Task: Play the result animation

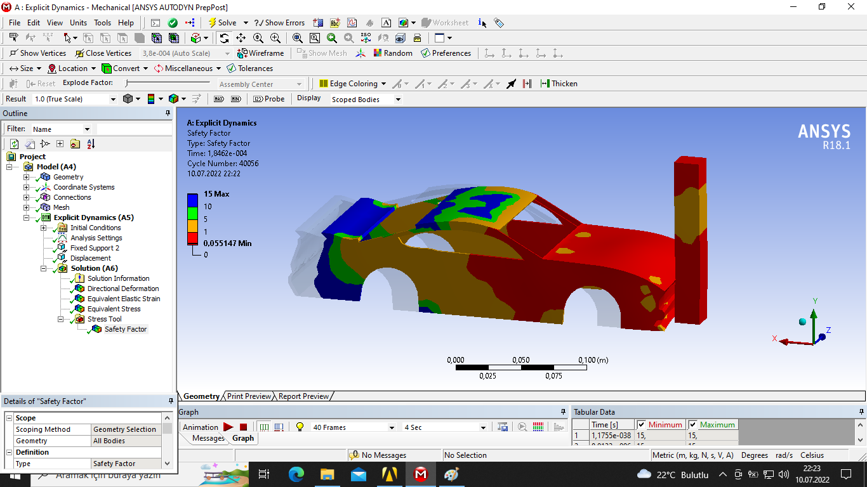Action: coord(228,427)
